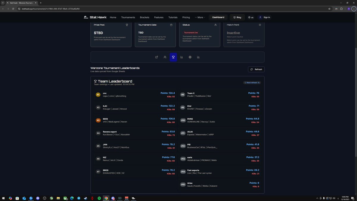Open Tutorials in the navigation bar
The height and width of the screenshot is (201, 357).
point(173,17)
